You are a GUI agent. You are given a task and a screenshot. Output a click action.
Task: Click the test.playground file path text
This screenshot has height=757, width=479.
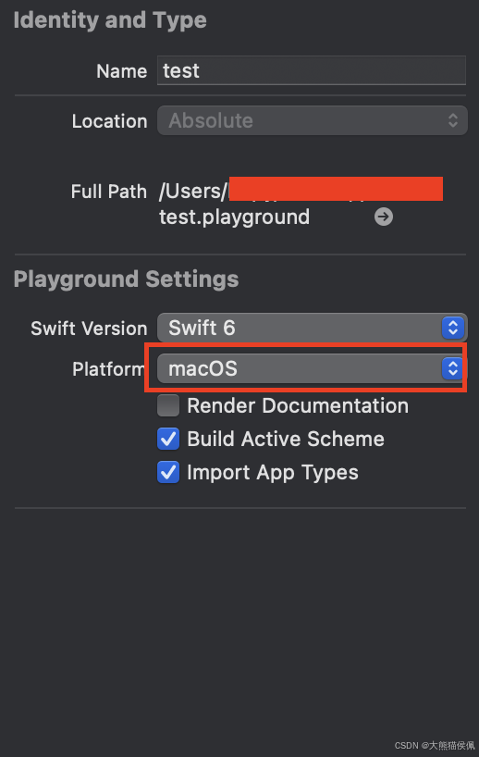pyautogui.click(x=235, y=217)
